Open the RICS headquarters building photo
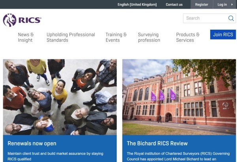This screenshot has height=162, width=237. tap(179, 97)
